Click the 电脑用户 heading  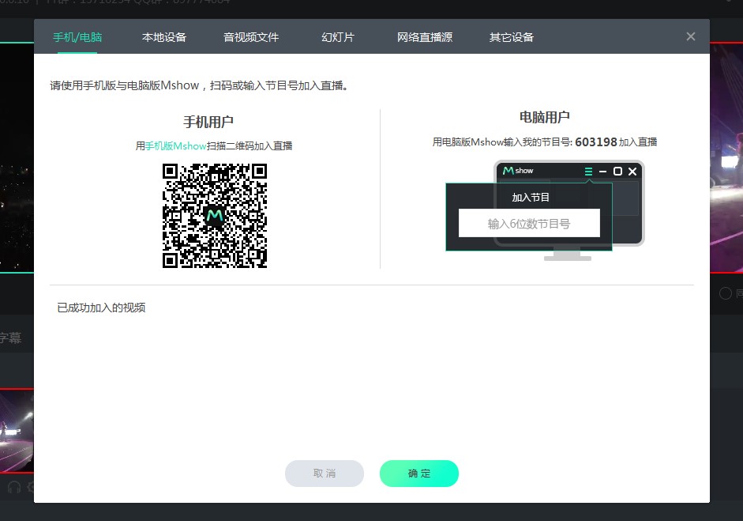coord(545,117)
